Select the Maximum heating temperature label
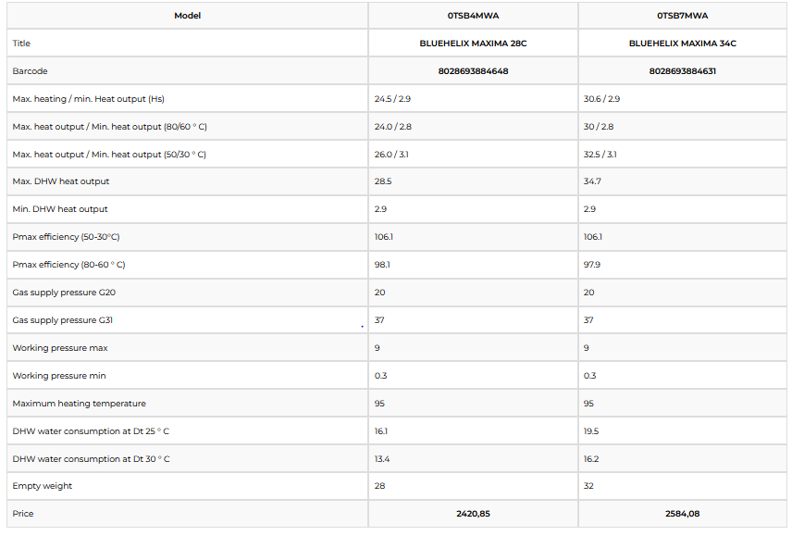 coord(79,404)
